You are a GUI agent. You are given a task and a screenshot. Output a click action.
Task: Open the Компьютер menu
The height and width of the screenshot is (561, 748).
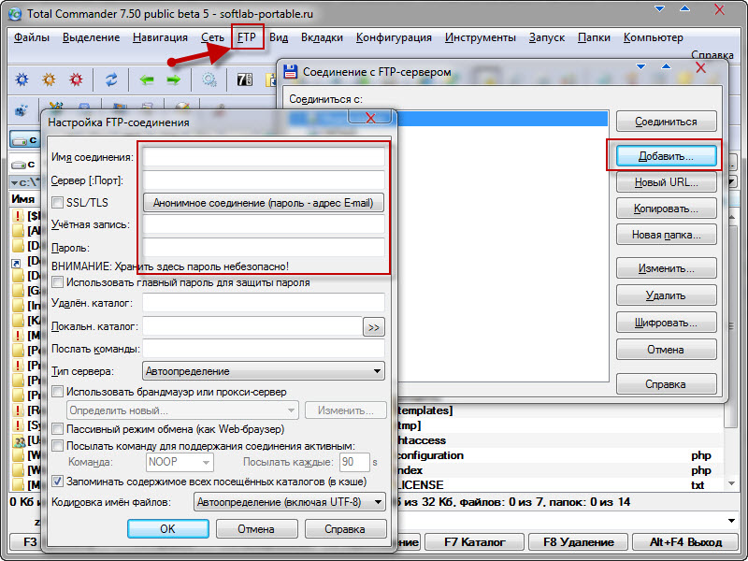coord(653,37)
